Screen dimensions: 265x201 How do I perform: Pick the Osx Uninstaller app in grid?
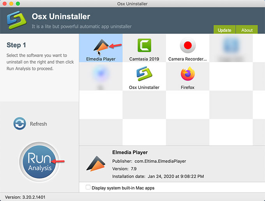pyautogui.click(x=144, y=74)
